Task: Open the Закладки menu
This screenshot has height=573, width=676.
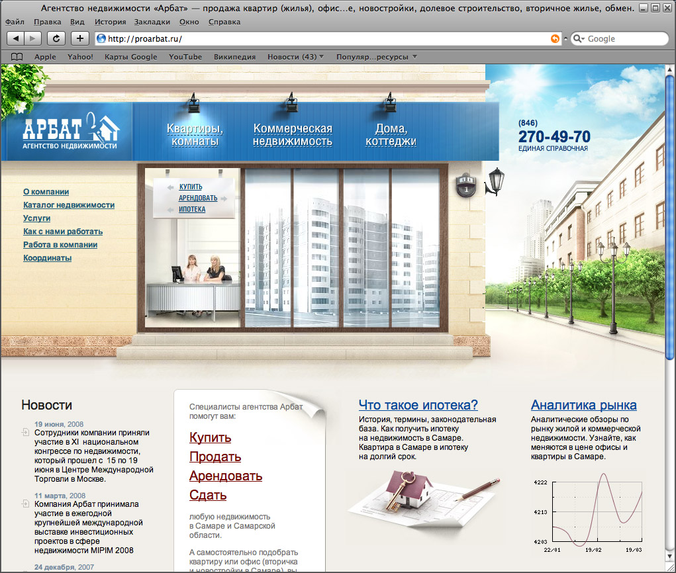Action: [152, 22]
